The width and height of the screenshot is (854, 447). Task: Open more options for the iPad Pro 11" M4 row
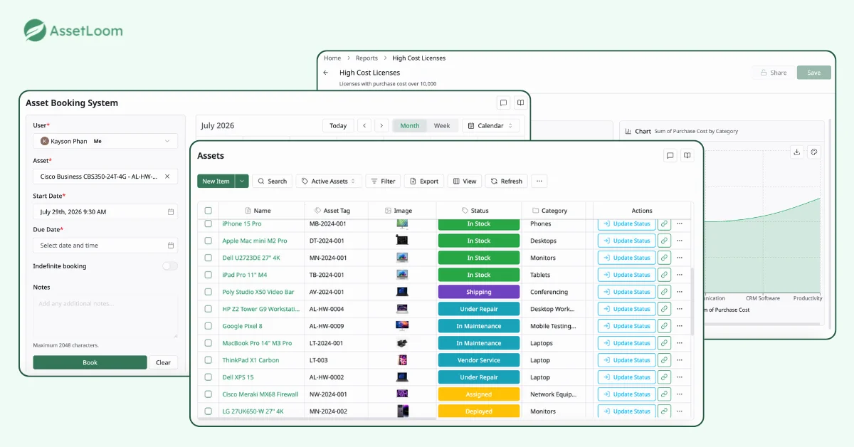pos(680,275)
